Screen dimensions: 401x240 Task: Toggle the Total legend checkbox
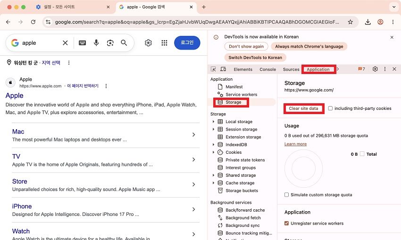click(x=362, y=154)
